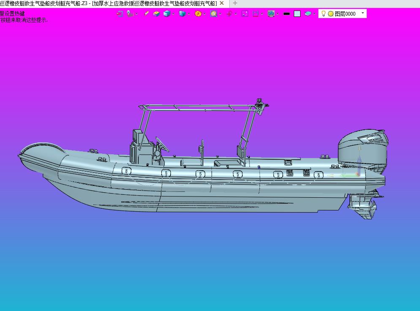Expand the layer 图层0000 dropdown
Screen dimensions: 420x311
point(363,13)
